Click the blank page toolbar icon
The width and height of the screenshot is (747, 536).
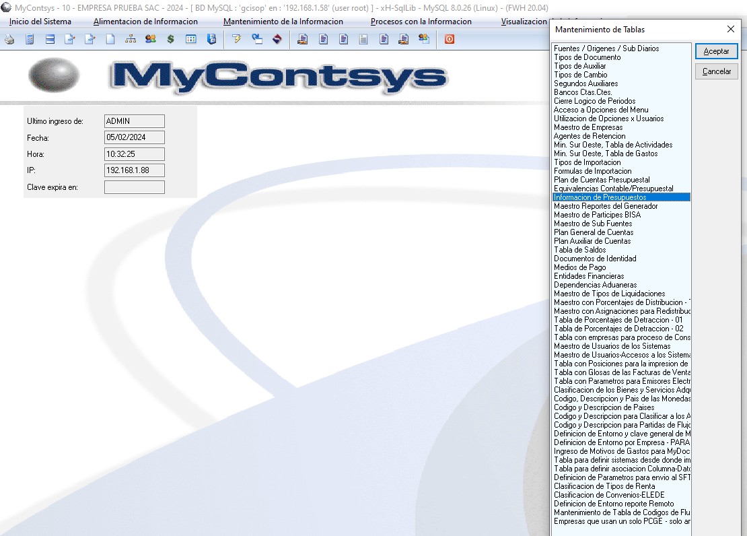pos(110,39)
